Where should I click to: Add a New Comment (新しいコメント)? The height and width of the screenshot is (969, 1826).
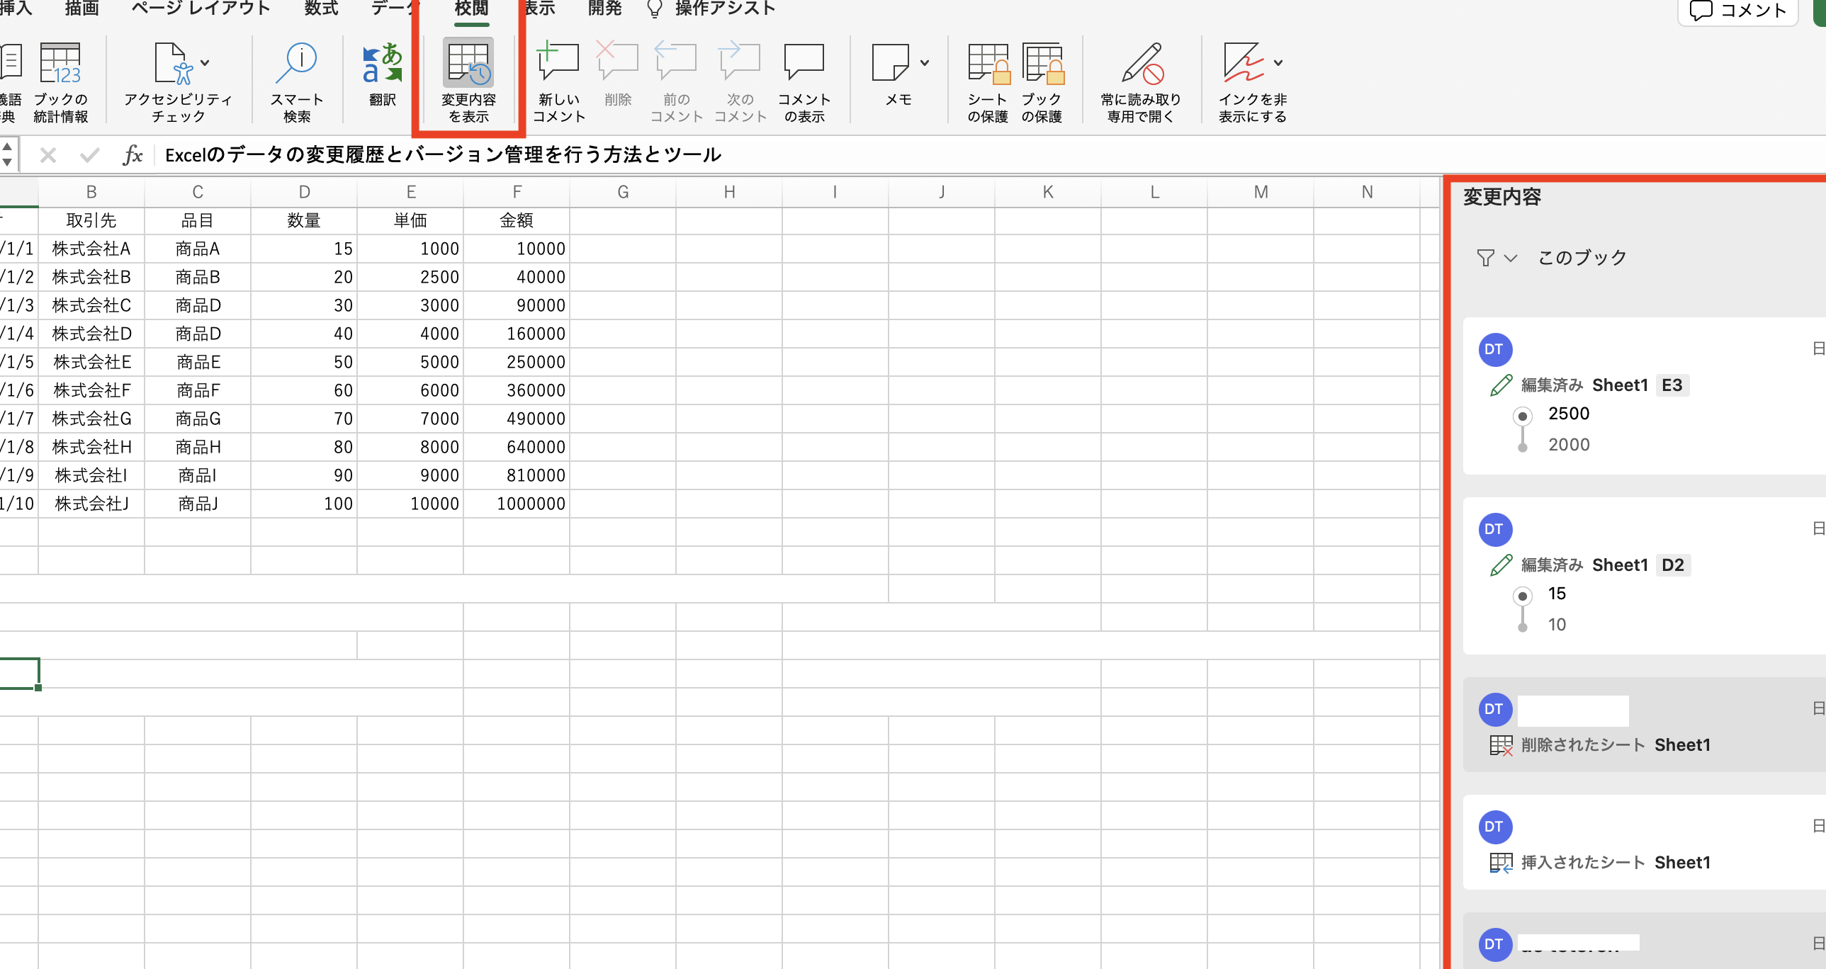pos(558,64)
